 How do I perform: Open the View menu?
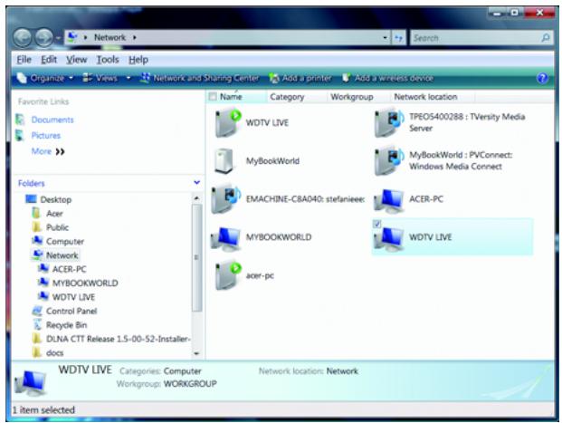click(x=76, y=60)
